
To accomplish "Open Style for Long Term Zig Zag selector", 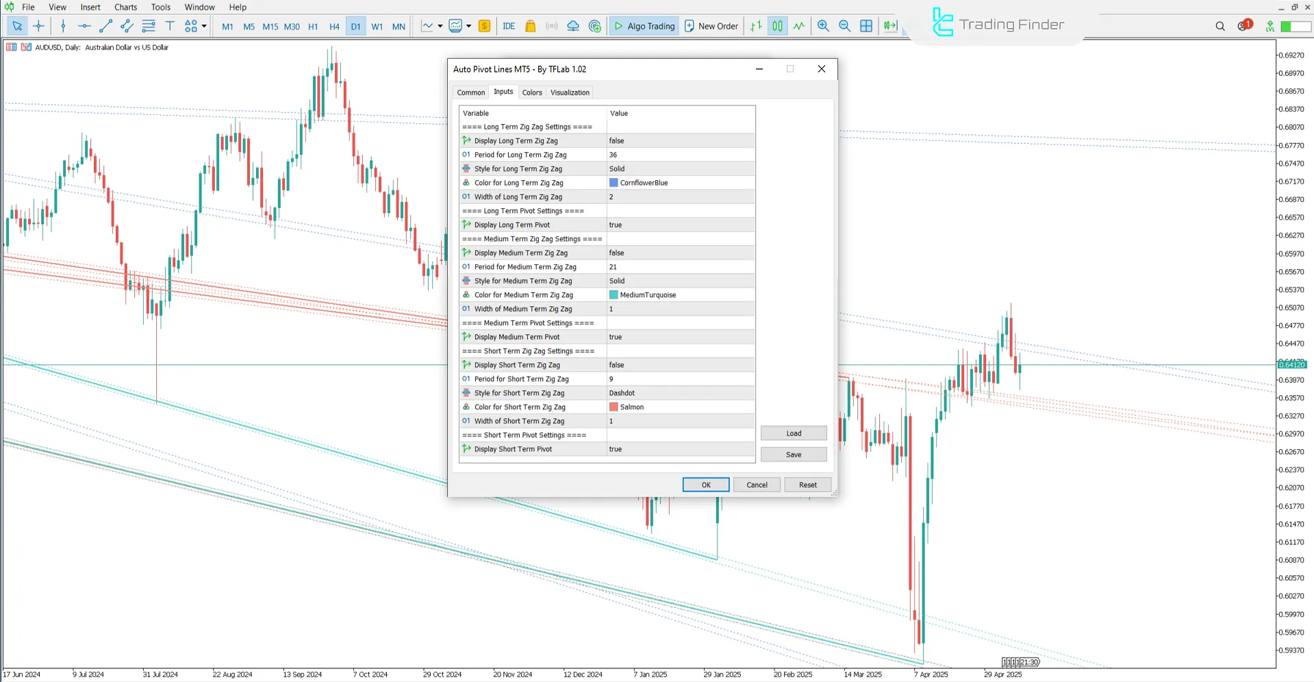I will tap(680, 168).
